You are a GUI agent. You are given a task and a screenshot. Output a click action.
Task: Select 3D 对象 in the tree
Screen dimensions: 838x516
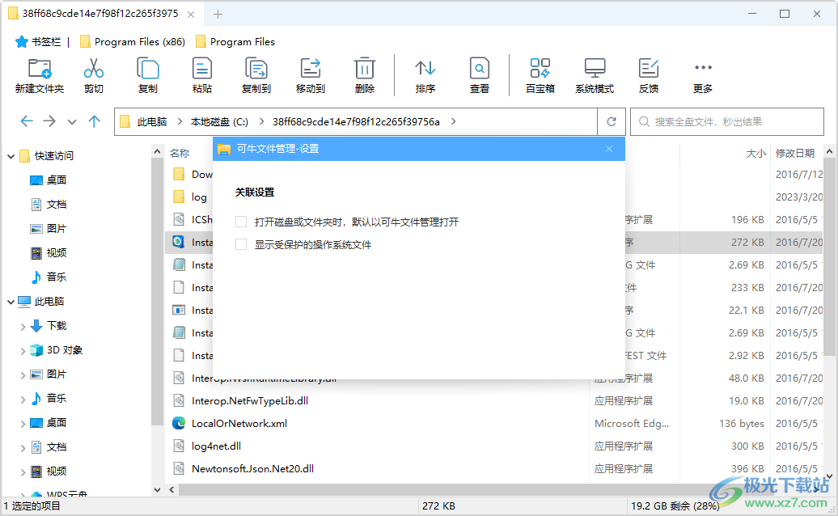[65, 350]
